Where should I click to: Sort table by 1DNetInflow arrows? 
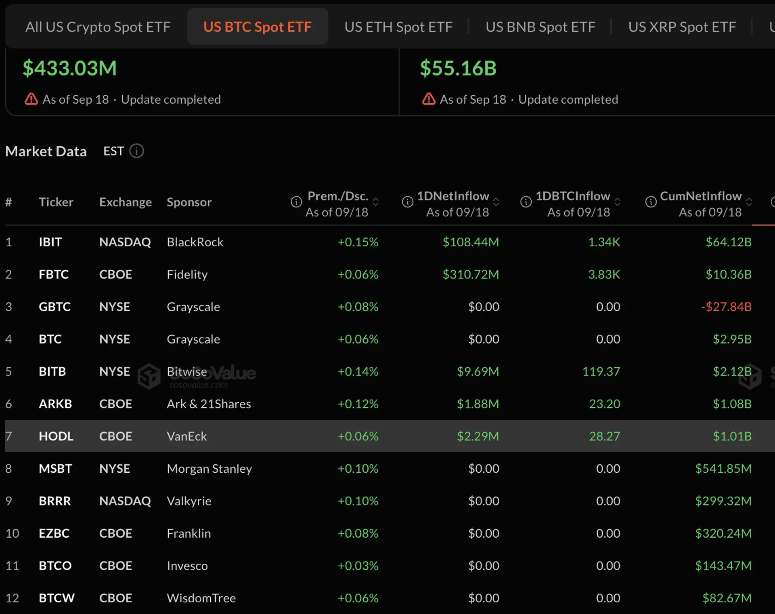point(496,202)
